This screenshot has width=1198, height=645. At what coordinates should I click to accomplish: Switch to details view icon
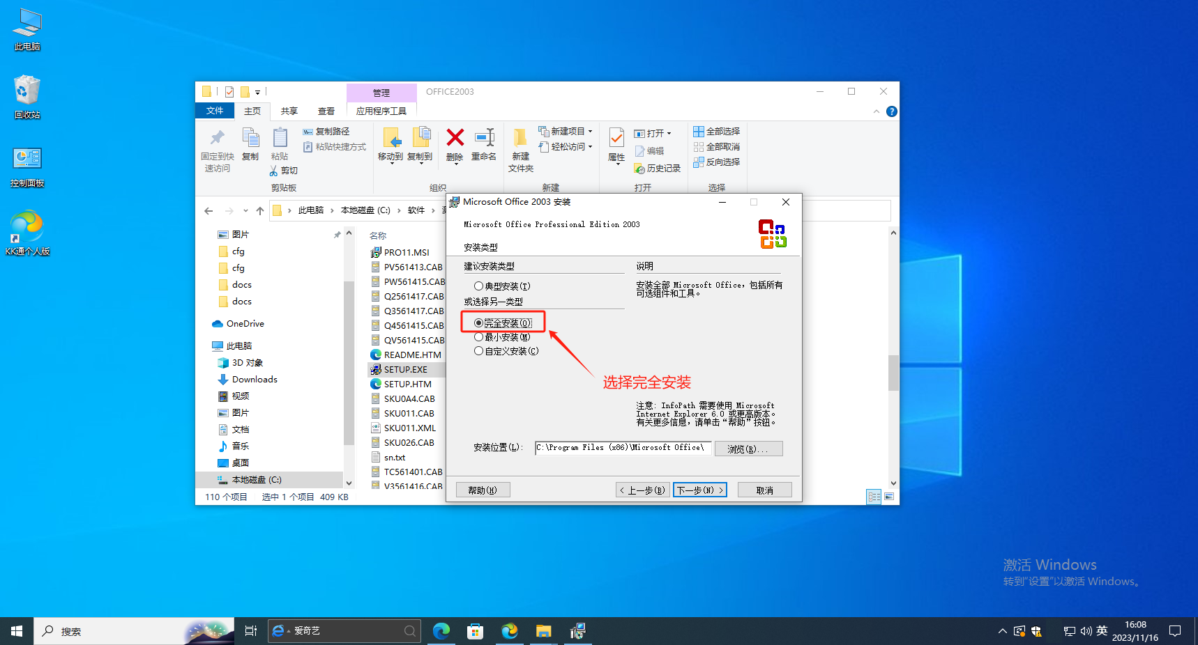[874, 497]
